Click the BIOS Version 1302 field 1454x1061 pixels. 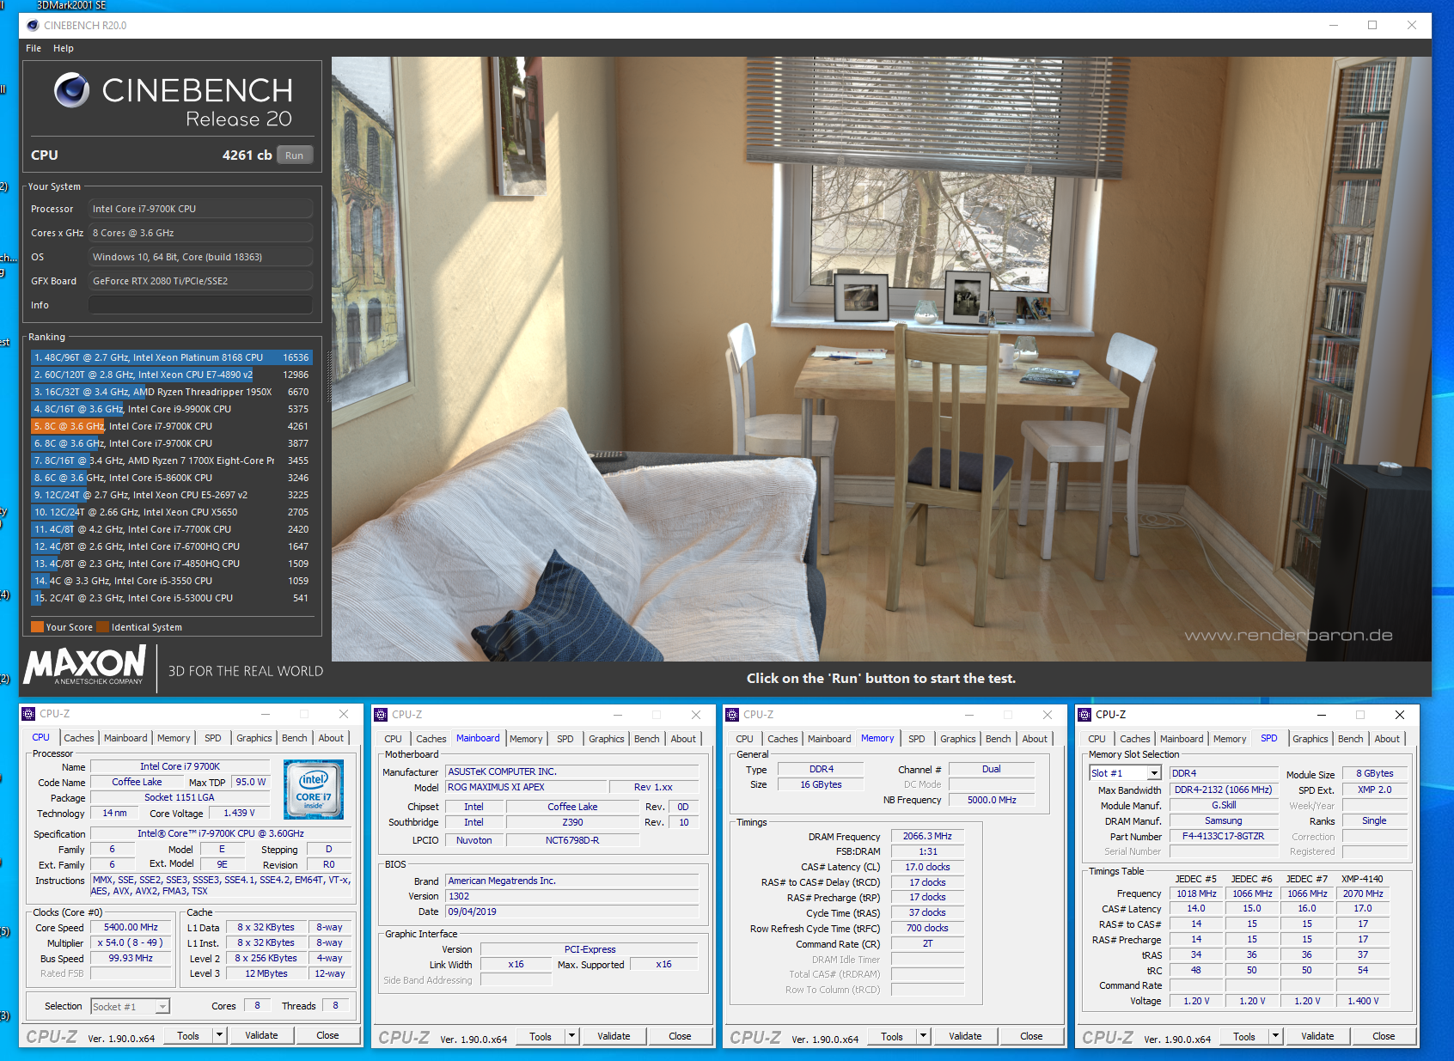point(571,896)
